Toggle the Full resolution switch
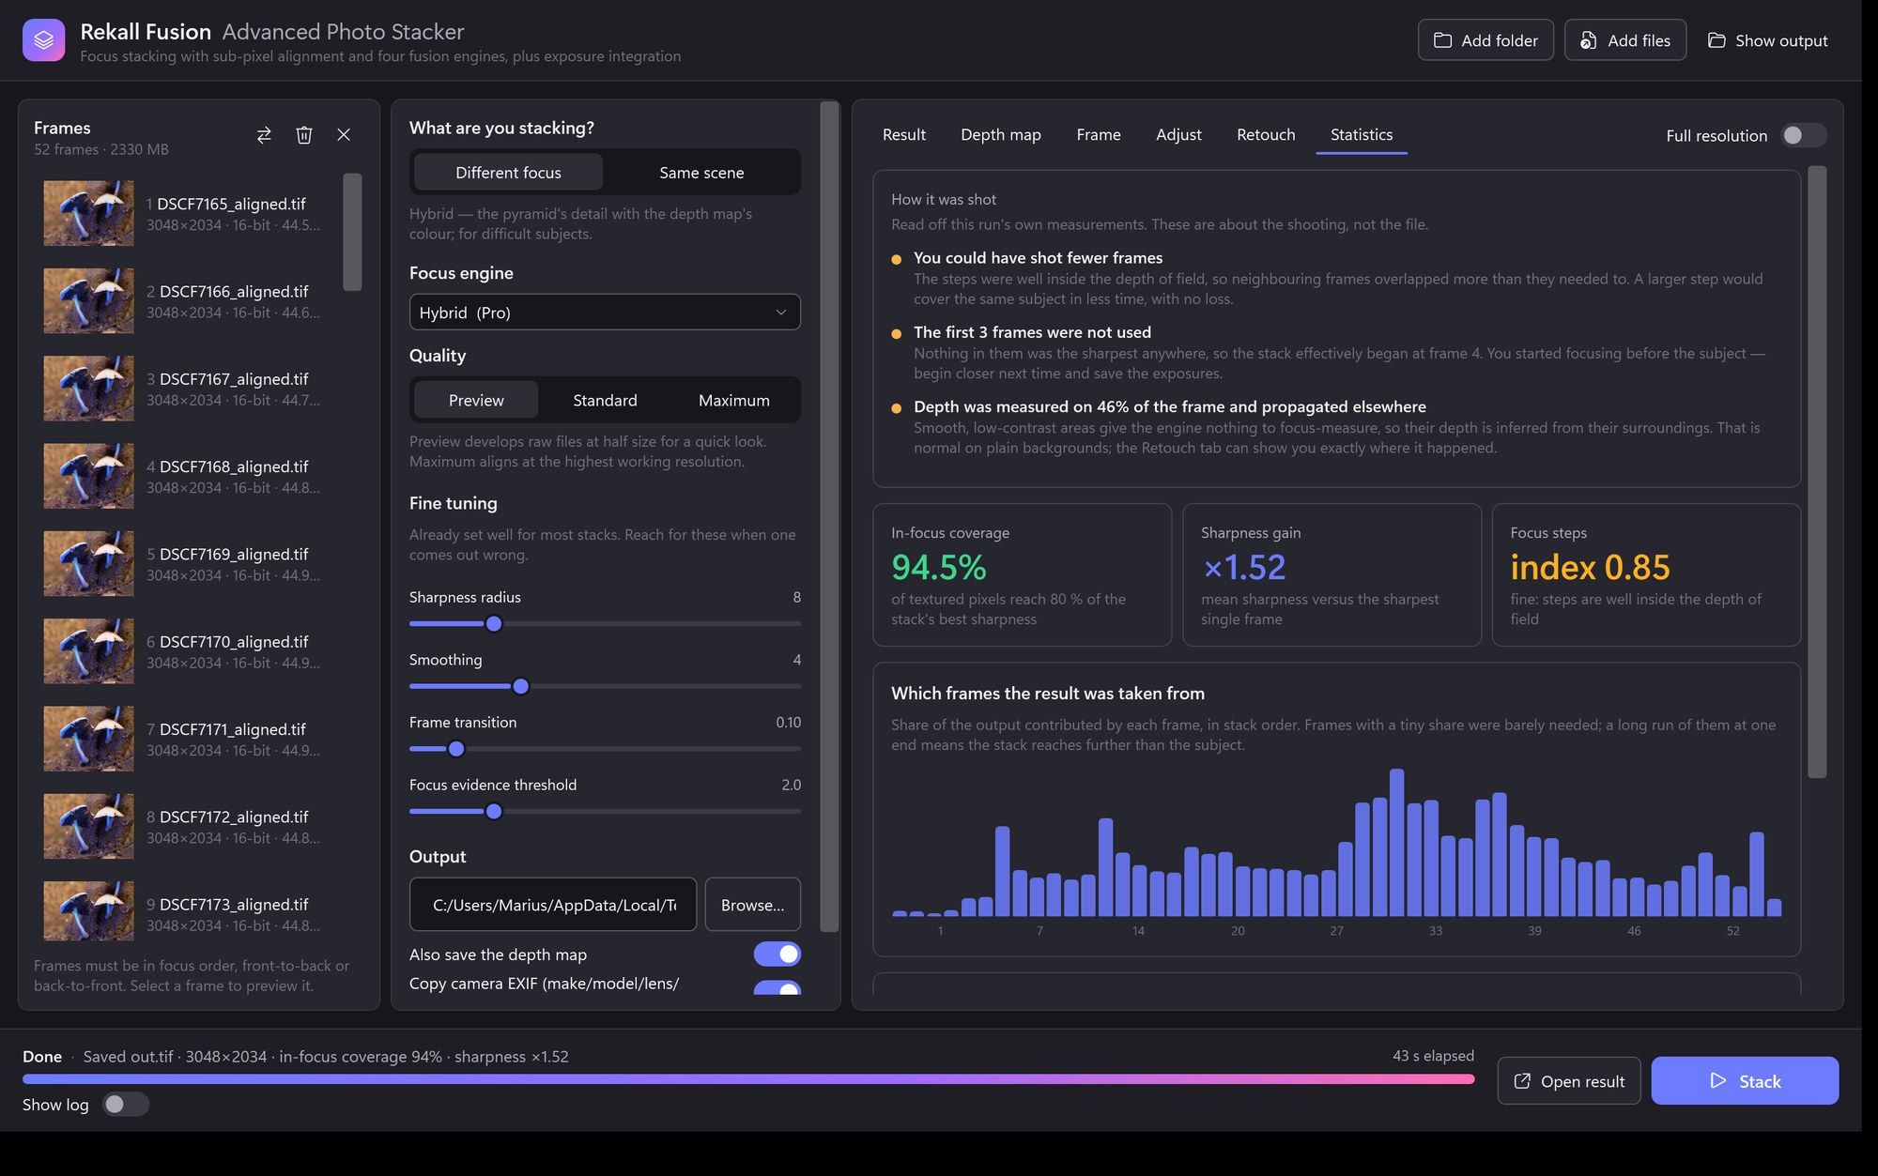1878x1176 pixels. 1803,135
